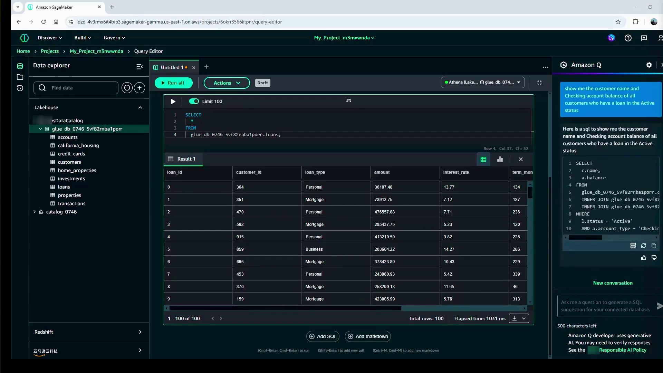This screenshot has width=663, height=373.
Task: Open Amazon Q settings gear
Action: pos(649,65)
